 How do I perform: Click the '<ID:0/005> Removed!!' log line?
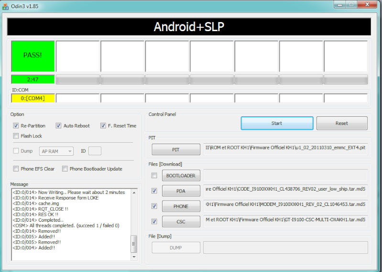coord(36,242)
